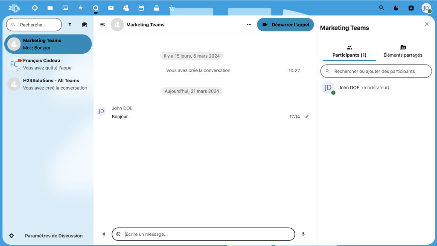Click the Rechercher ou ajouter des participants field
The width and height of the screenshot is (437, 246).
pyautogui.click(x=376, y=71)
